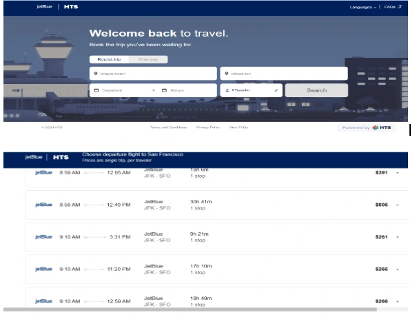Select the One-way option
This screenshot has height=317, width=417.
pyautogui.click(x=148, y=59)
